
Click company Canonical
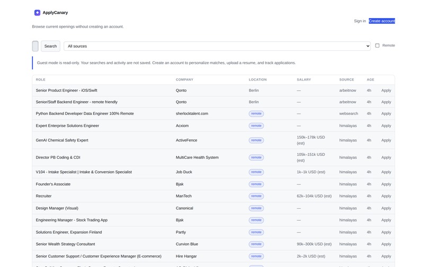coord(184,208)
